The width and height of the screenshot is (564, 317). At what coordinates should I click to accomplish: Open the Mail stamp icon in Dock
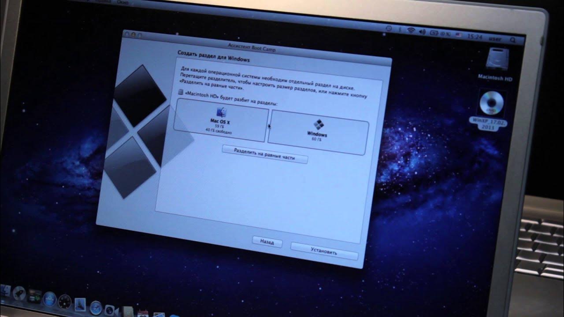(80, 305)
